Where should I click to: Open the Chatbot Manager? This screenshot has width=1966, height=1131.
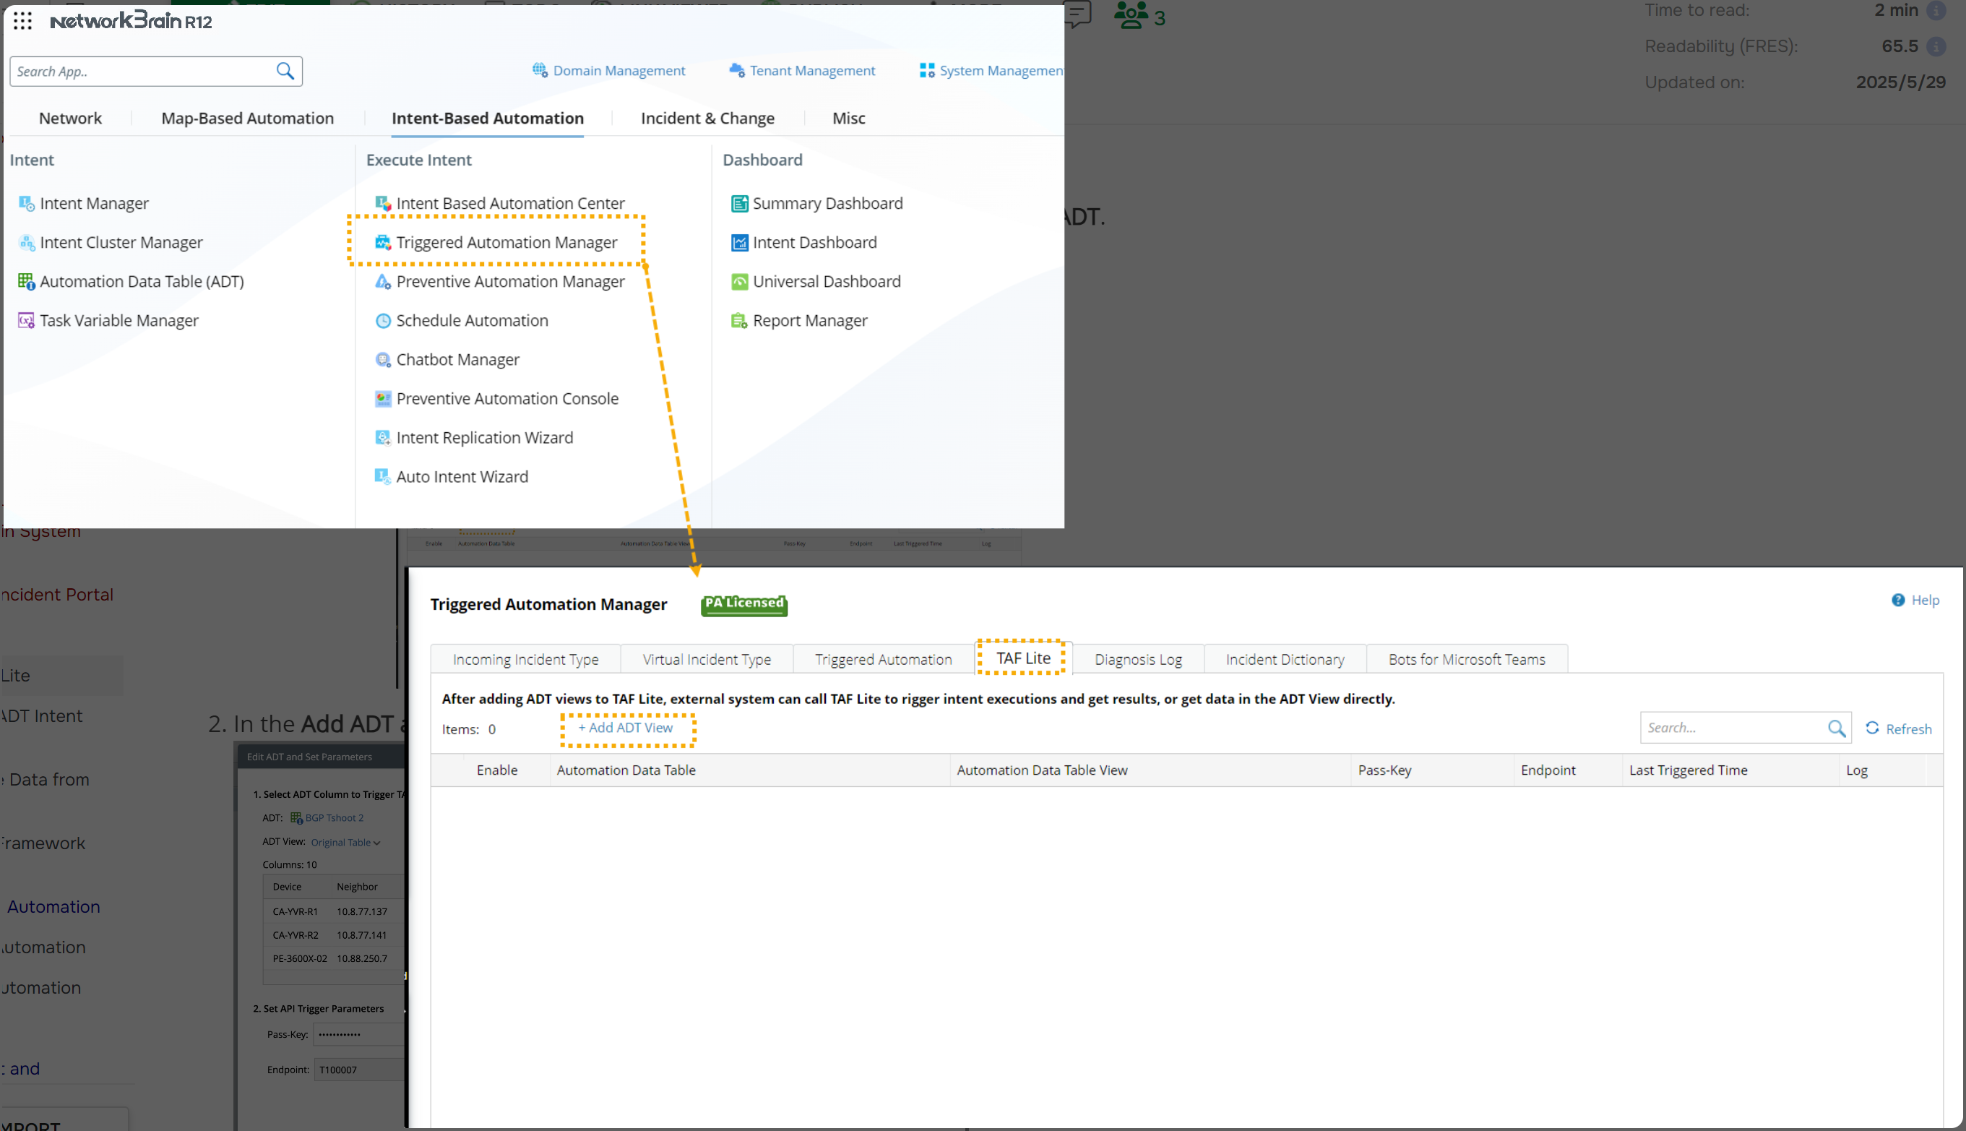pos(457,359)
